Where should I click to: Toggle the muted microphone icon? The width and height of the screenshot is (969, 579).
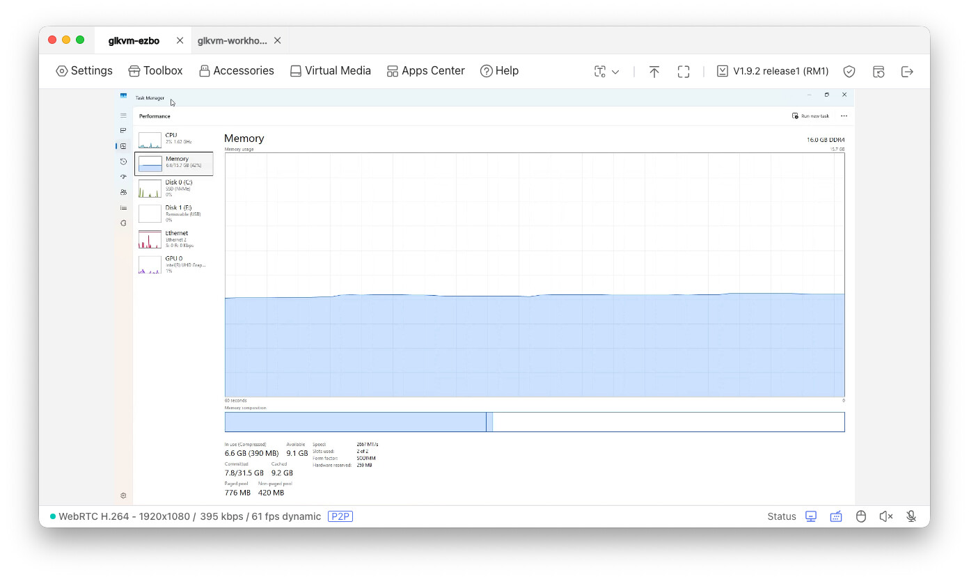tap(911, 516)
